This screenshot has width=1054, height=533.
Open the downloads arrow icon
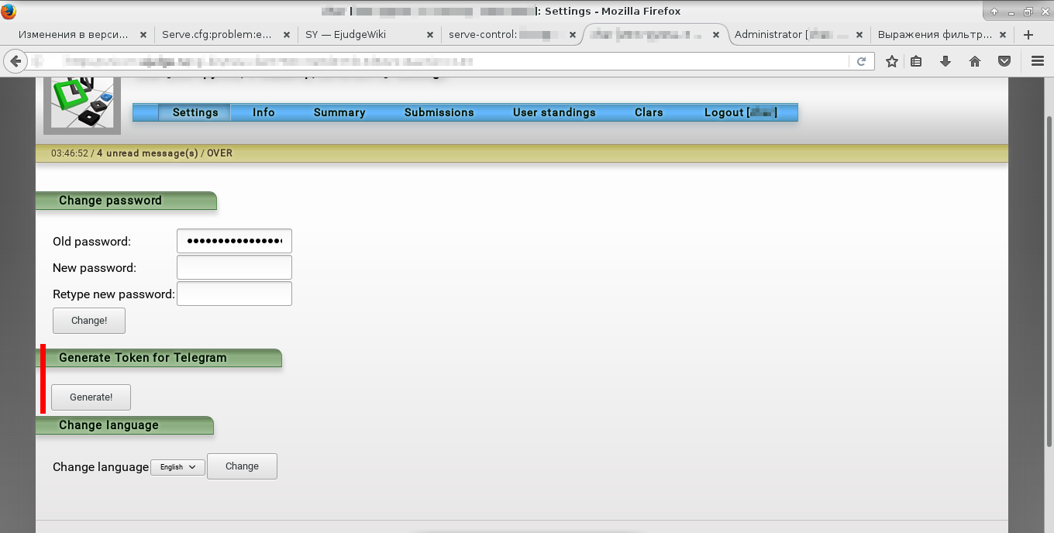pyautogui.click(x=945, y=61)
